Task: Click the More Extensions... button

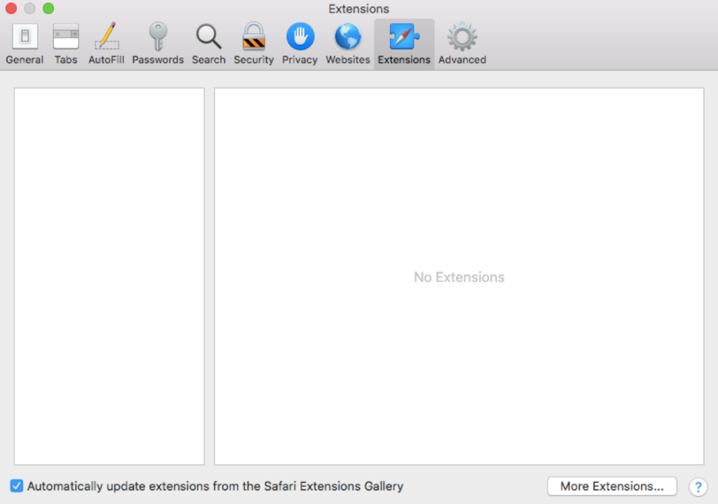Action: coord(611,486)
